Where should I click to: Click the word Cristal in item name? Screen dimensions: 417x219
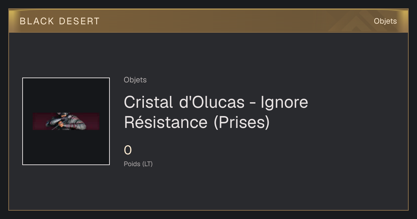(148, 102)
